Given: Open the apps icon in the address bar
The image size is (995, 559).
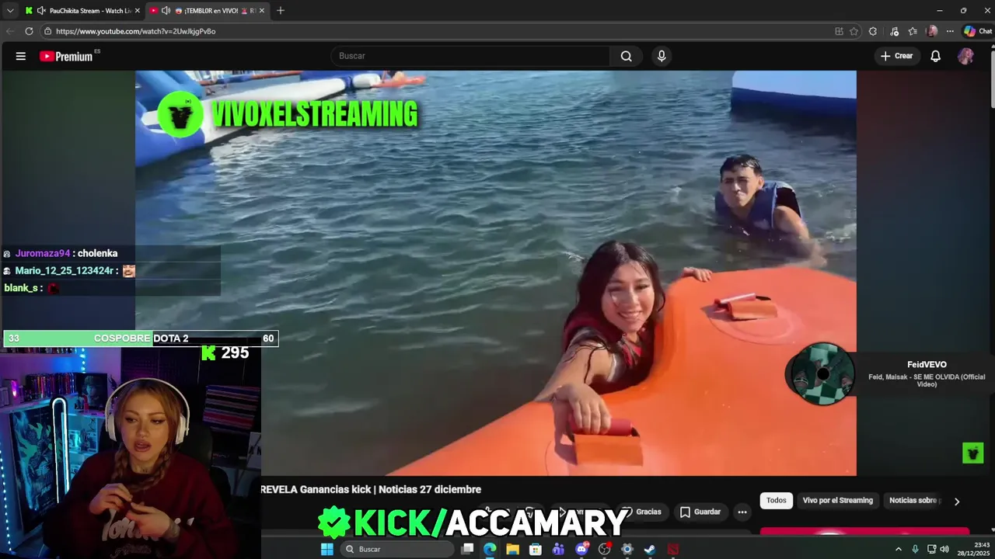Looking at the screenshot, I should pyautogui.click(x=839, y=31).
